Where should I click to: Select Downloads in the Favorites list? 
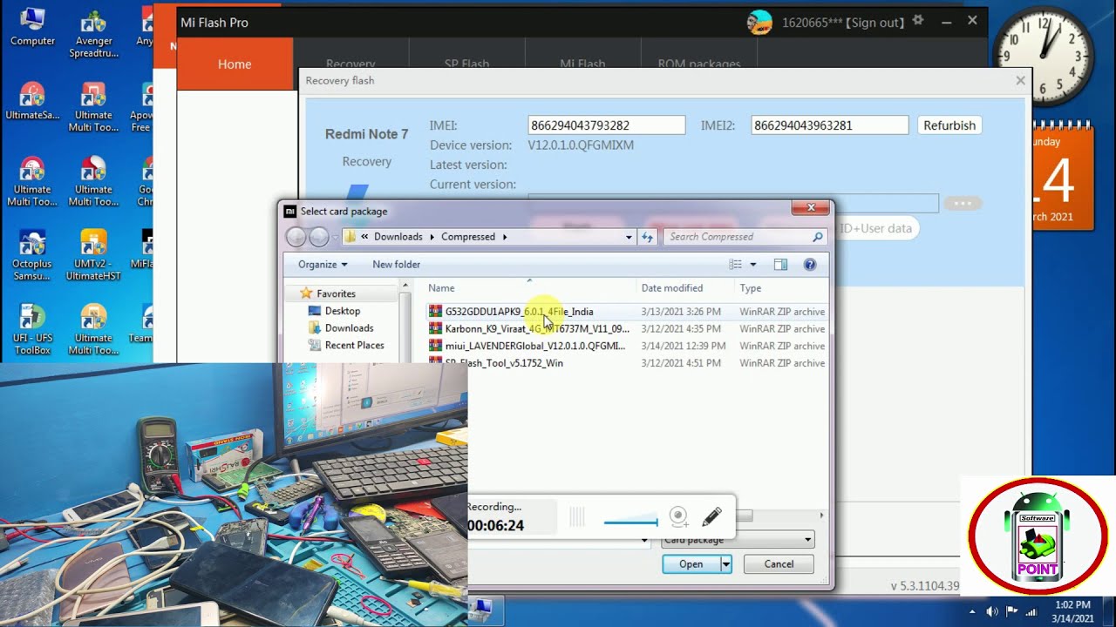point(349,328)
